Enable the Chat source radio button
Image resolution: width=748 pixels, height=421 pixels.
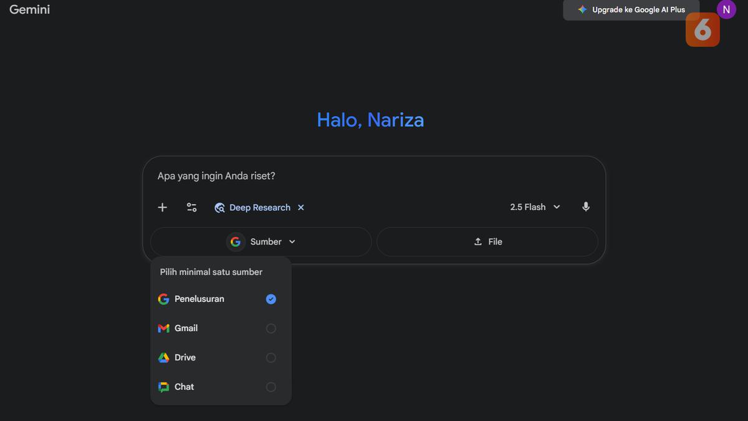click(x=271, y=387)
